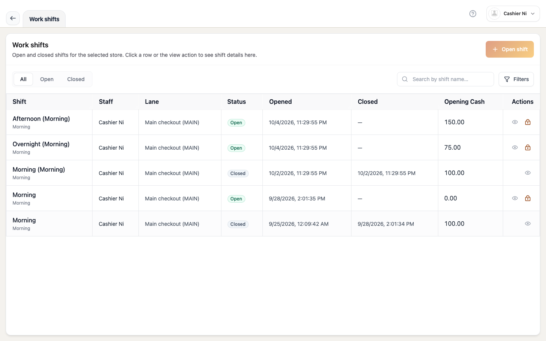Screen dimensions: 546x341
Task: Show only Open shifts
Action: [x=47, y=79]
